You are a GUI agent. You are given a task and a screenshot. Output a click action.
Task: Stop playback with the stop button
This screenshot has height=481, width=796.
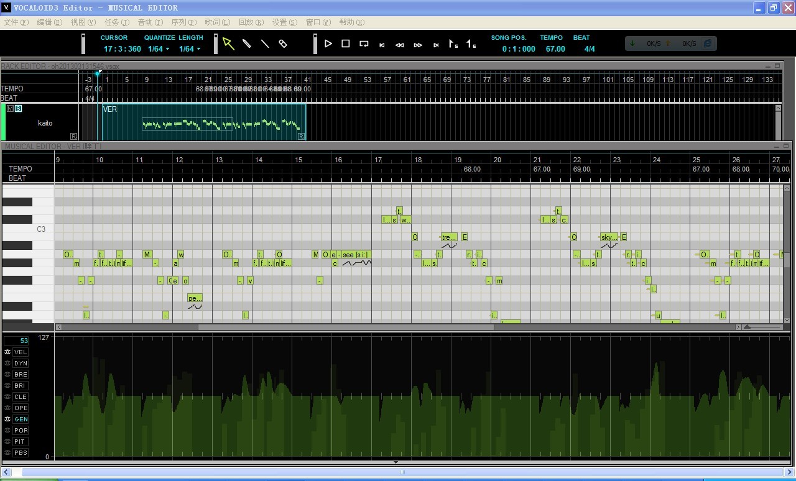pos(346,44)
